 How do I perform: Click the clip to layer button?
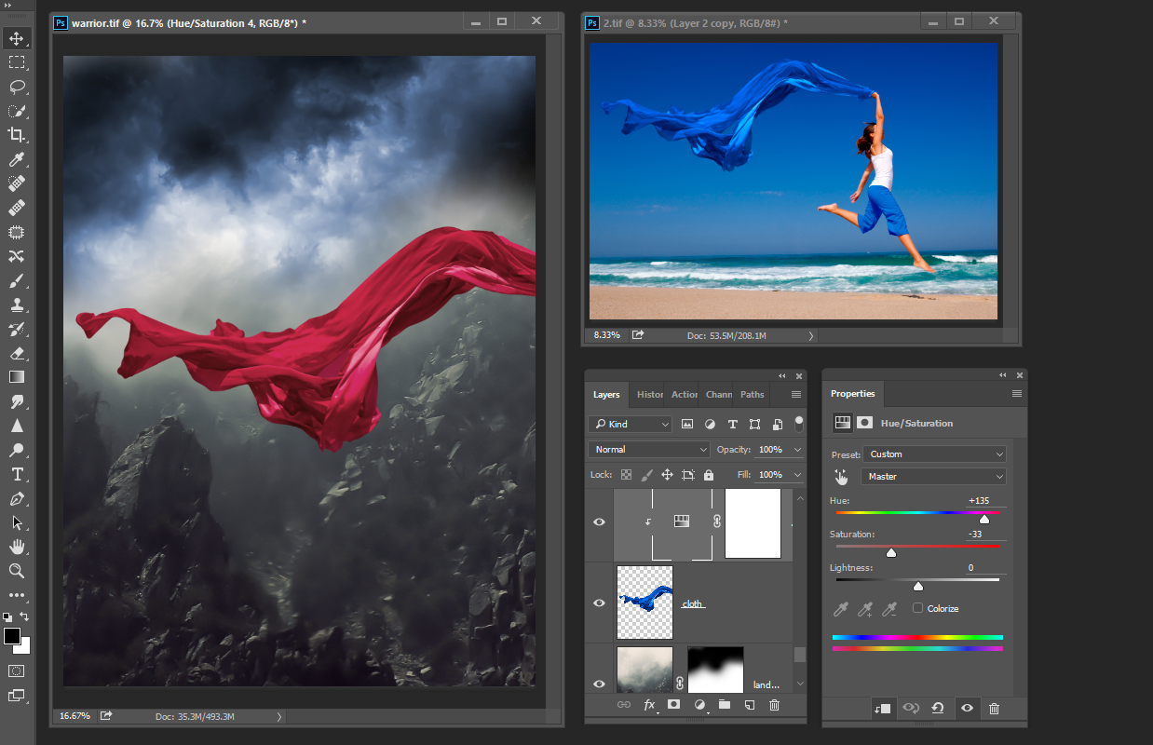pos(882,709)
